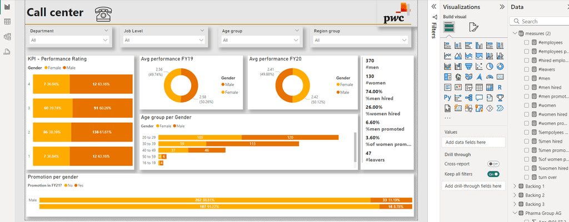Viewport: 569px width, 222px height.
Task: Click the 74.00% %men hired card value
Action: pos(374,92)
